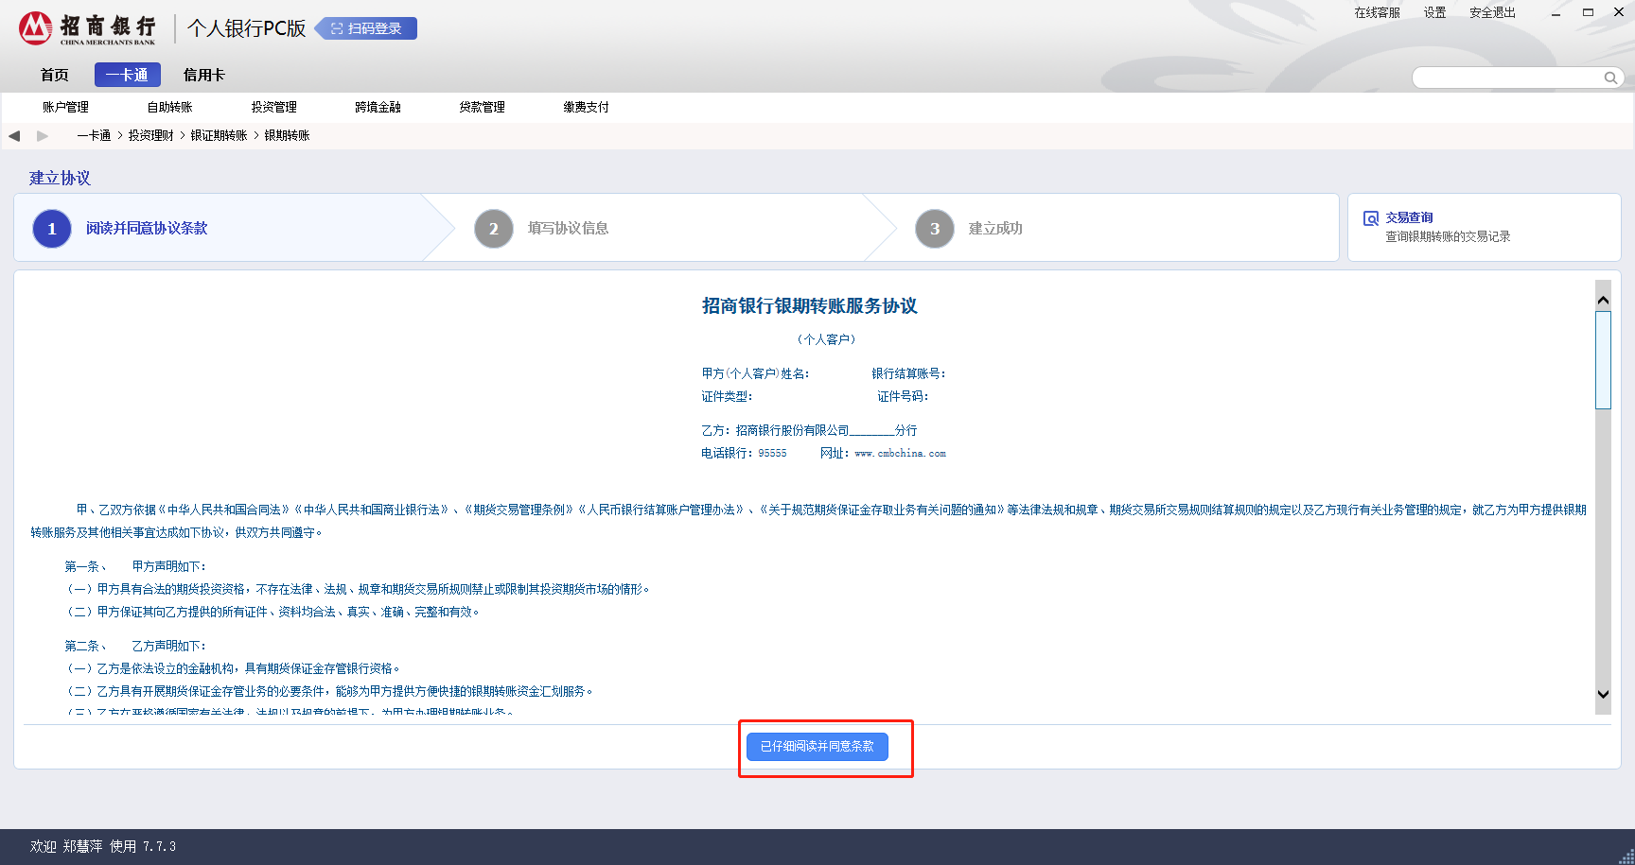Open the 投资管理 dropdown menu
The image size is (1635, 865).
click(x=273, y=108)
